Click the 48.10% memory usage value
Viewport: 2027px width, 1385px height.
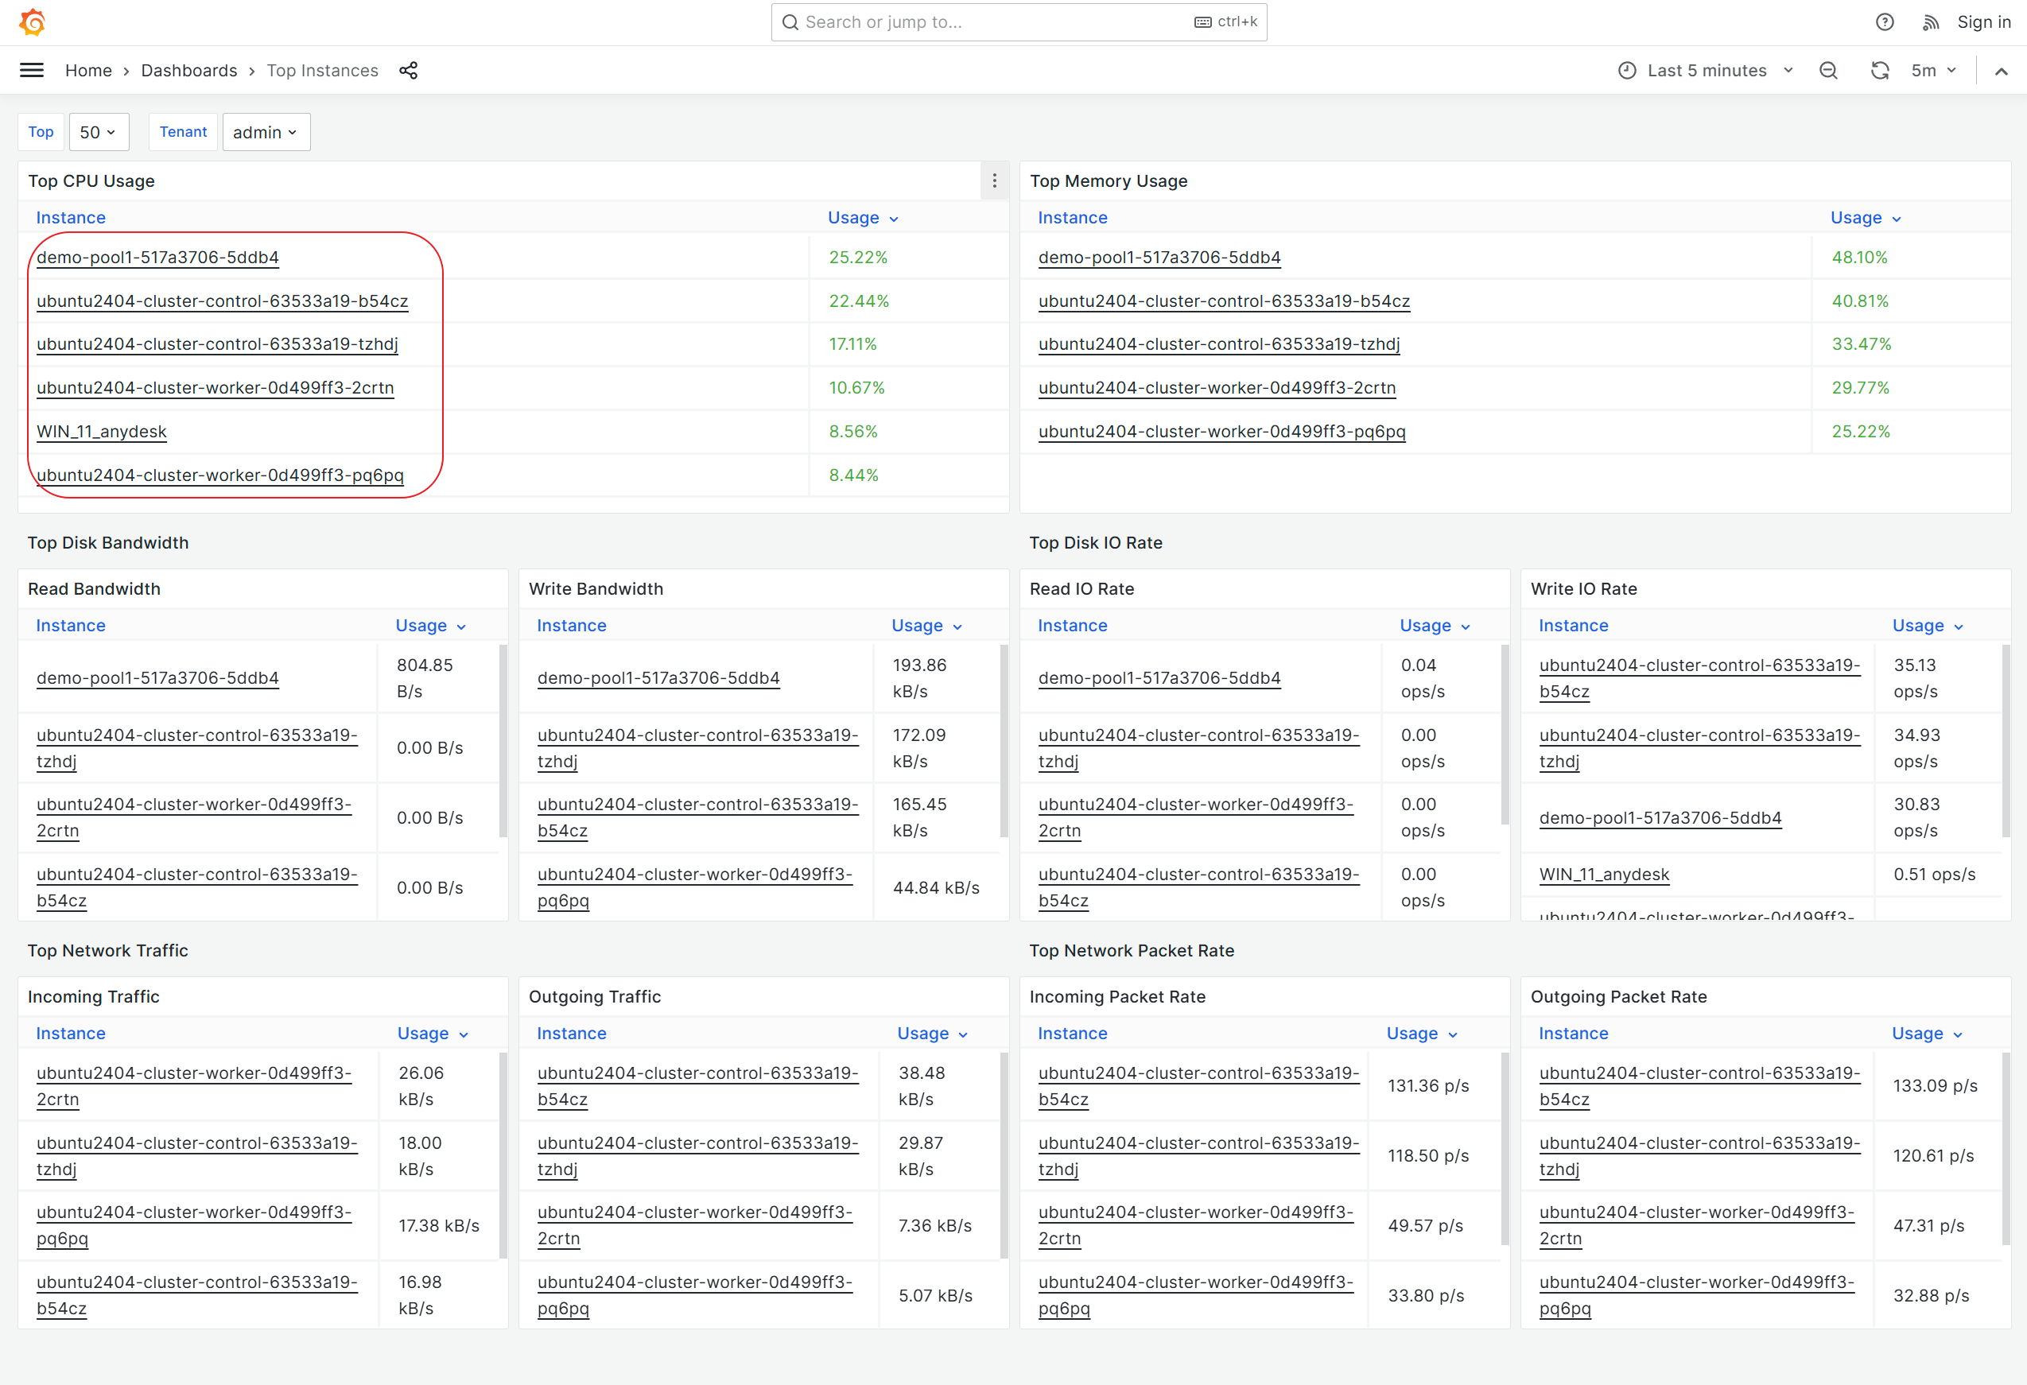click(x=1859, y=258)
